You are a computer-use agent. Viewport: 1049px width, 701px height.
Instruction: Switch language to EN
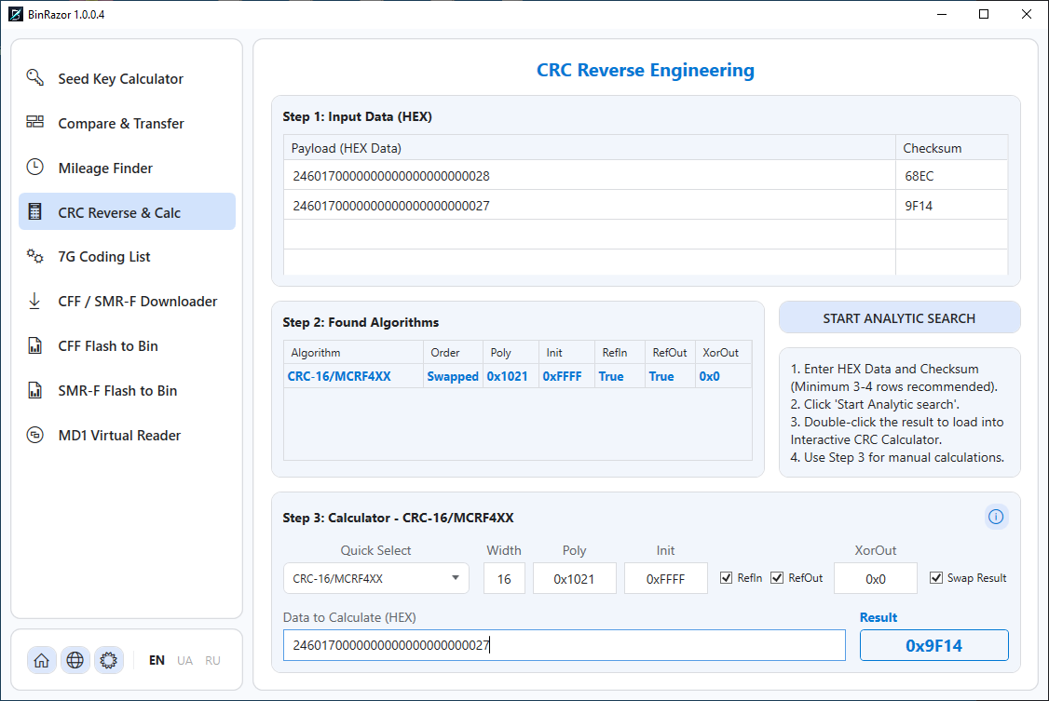point(157,660)
